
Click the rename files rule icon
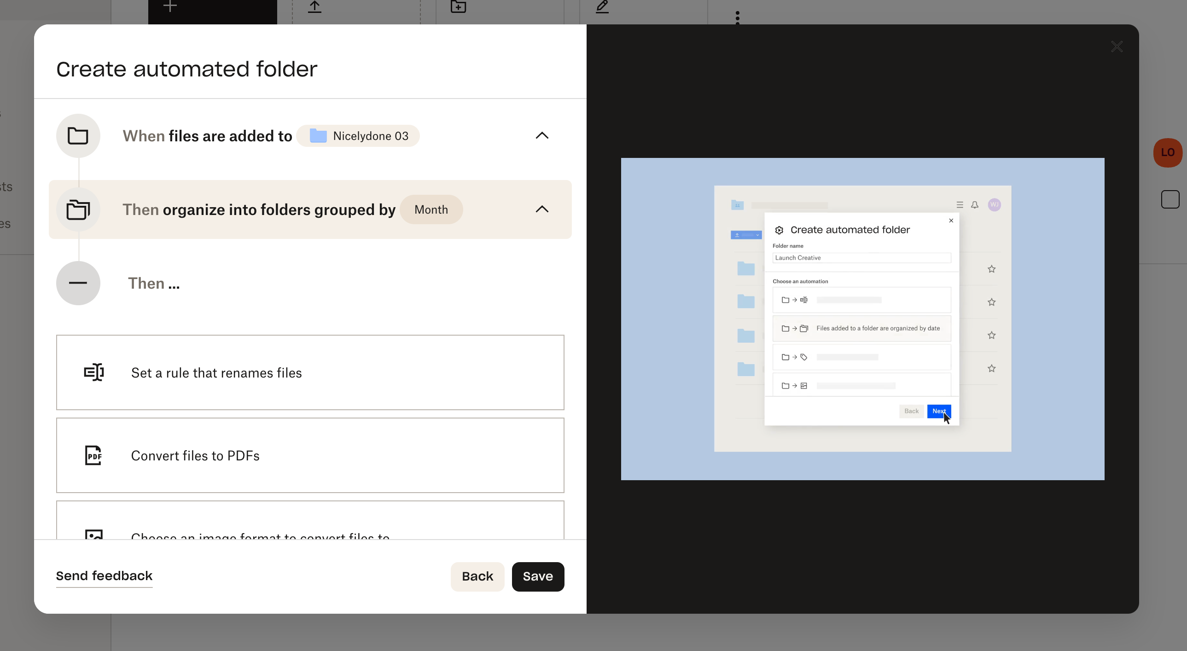[x=94, y=372]
